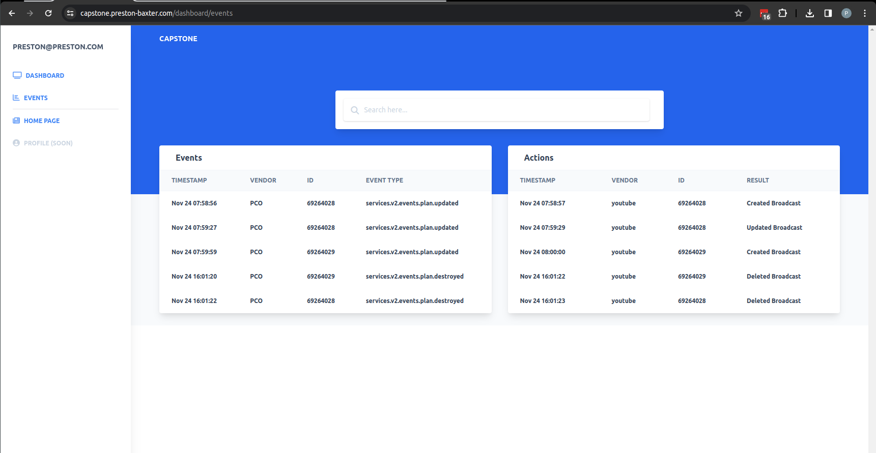The width and height of the screenshot is (876, 453).
Task: Open the browser extensions puzzle icon
Action: (783, 13)
